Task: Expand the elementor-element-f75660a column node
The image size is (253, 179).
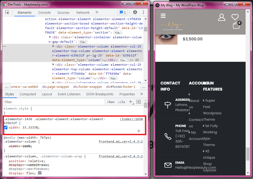Action: (x=53, y=64)
